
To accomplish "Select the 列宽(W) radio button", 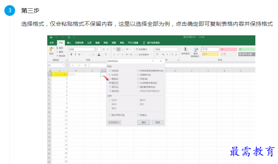I will (x=138, y=79).
